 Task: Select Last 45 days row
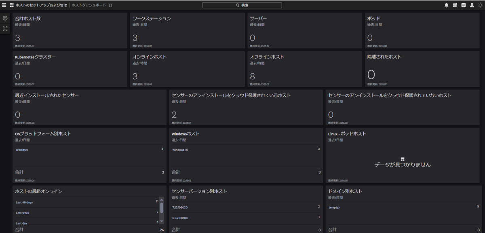tap(87, 202)
